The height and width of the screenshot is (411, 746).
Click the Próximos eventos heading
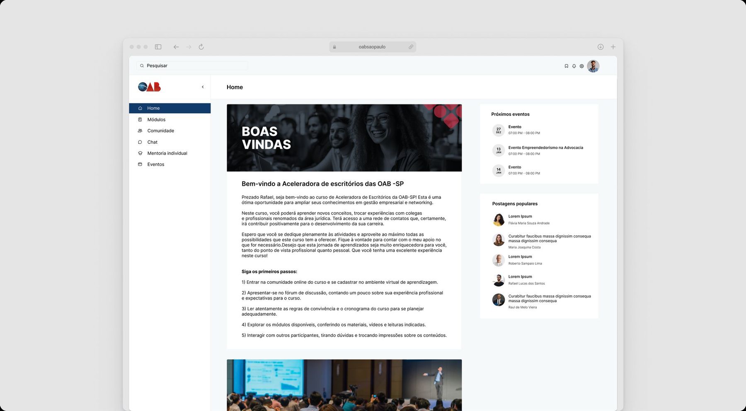[511, 114]
